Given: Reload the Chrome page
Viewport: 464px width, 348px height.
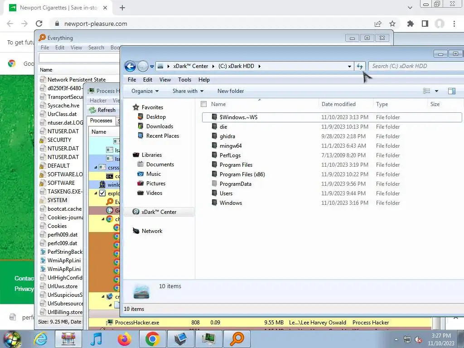Looking at the screenshot, I should coord(39,24).
